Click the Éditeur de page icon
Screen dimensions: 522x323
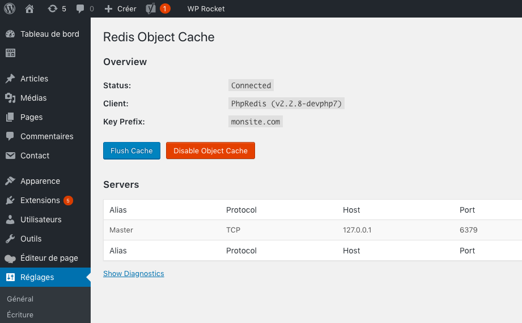10,259
